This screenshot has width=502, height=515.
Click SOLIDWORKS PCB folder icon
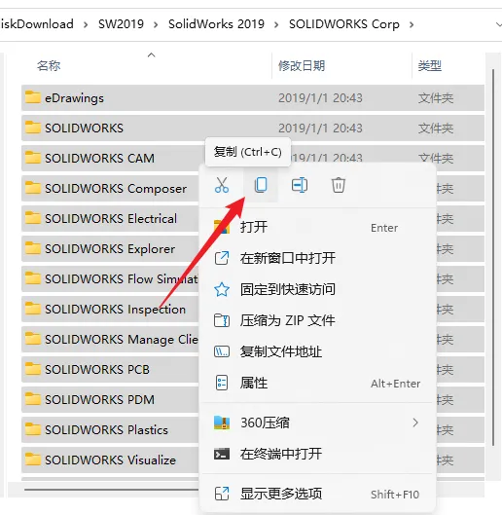pyautogui.click(x=33, y=369)
